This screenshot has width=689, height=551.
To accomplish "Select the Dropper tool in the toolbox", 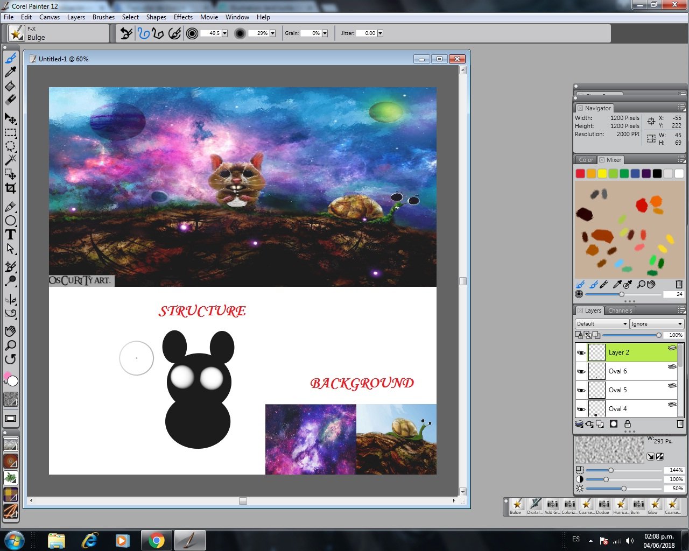I will 10,72.
